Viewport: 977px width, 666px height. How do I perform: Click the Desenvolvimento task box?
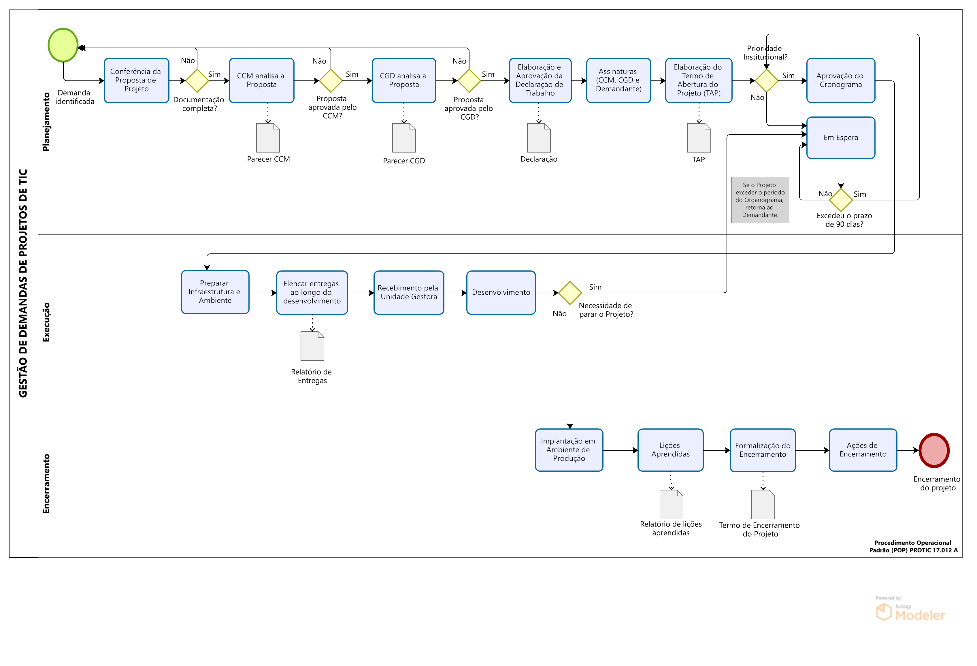pyautogui.click(x=501, y=293)
